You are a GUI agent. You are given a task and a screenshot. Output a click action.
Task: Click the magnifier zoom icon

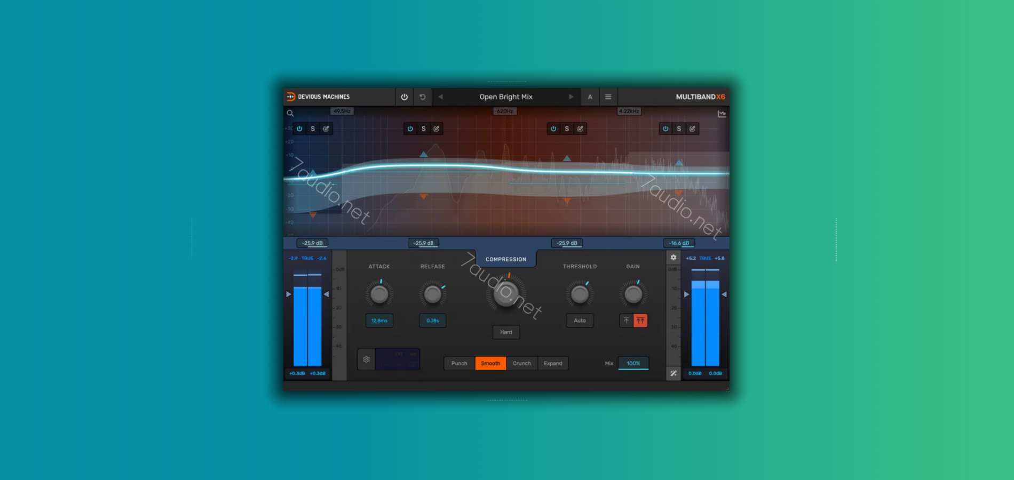[x=290, y=114]
